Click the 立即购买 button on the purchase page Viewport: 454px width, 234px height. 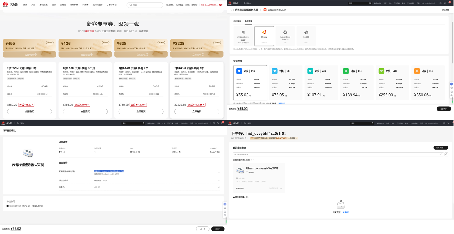(444, 109)
